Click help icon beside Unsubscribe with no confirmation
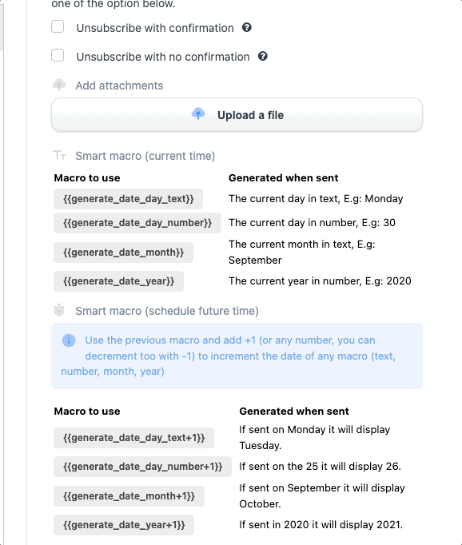The width and height of the screenshot is (462, 545). coord(263,56)
